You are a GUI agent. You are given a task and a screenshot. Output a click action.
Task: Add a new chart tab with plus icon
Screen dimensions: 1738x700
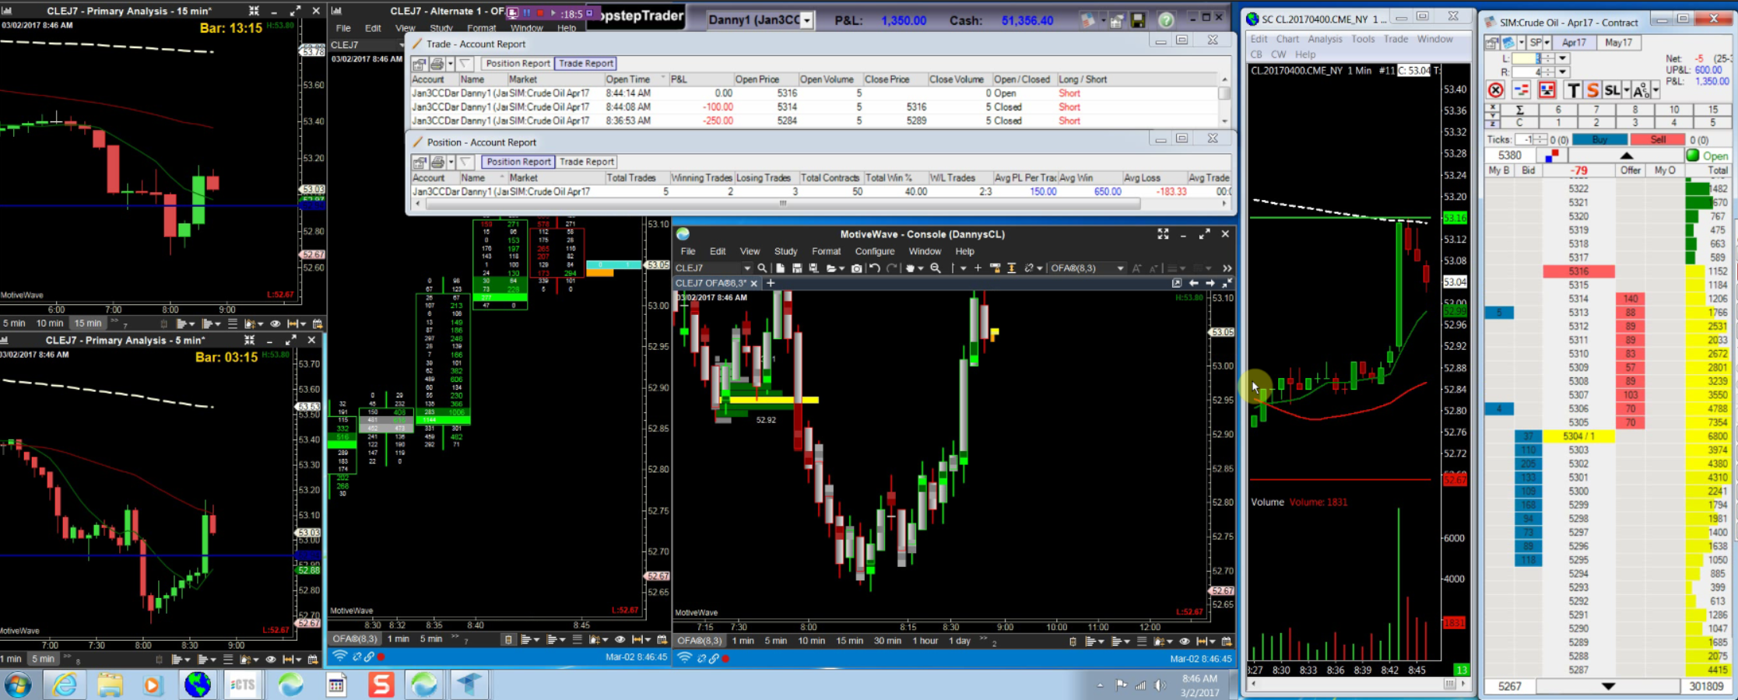pos(771,283)
